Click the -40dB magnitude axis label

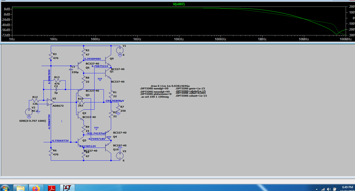tap(6, 25)
